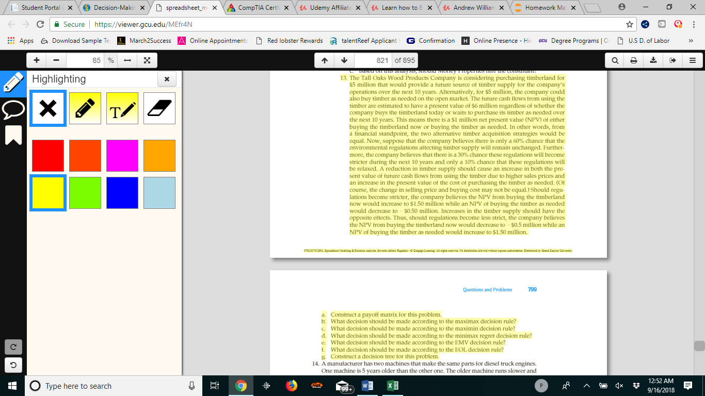Open the Windows Action Center notifications
The height and width of the screenshot is (396, 705).
click(x=688, y=386)
